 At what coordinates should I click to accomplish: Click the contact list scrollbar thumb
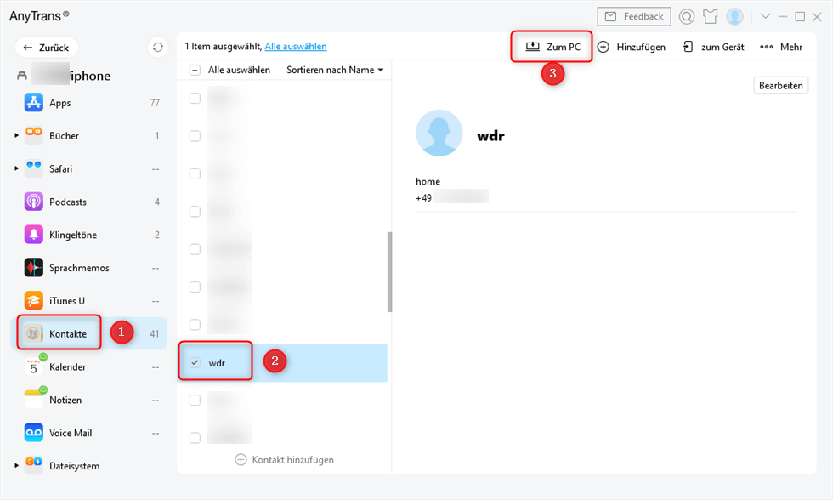point(389,272)
